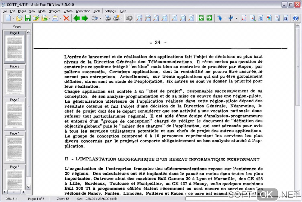
Task: Click the small green forward arrow button
Action: (209, 18)
